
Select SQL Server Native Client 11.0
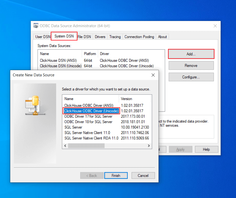87,133
